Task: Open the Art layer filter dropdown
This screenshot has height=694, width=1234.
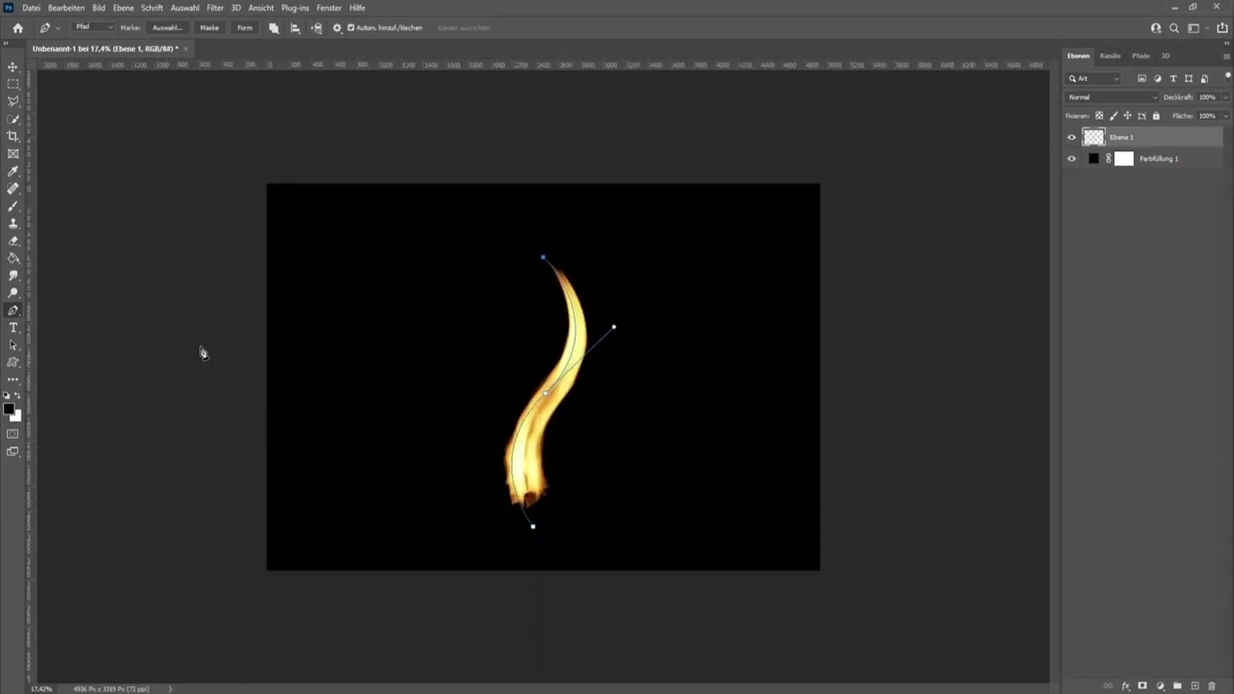Action: coord(1093,78)
